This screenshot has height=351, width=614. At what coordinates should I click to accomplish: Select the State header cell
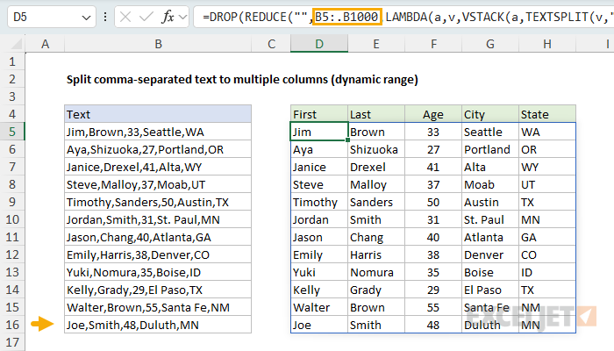coord(547,114)
